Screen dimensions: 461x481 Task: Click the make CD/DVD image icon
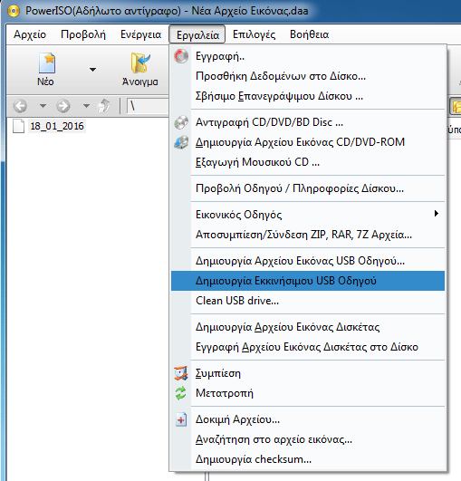click(x=181, y=142)
